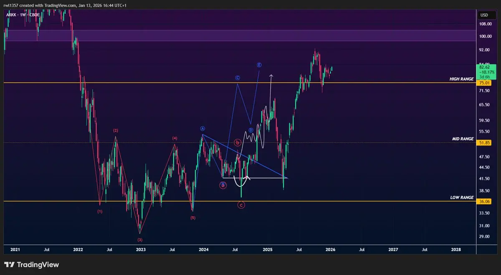Viewport: 501px width, 275px height.
Task: Click the MID RANGE line label
Action: (463, 138)
